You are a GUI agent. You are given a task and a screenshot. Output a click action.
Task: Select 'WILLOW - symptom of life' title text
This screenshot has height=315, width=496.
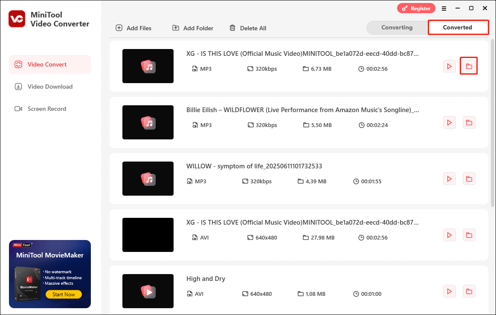click(x=254, y=166)
